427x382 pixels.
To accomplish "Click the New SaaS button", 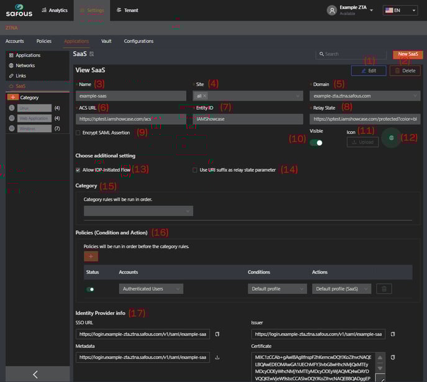I will coord(407,55).
